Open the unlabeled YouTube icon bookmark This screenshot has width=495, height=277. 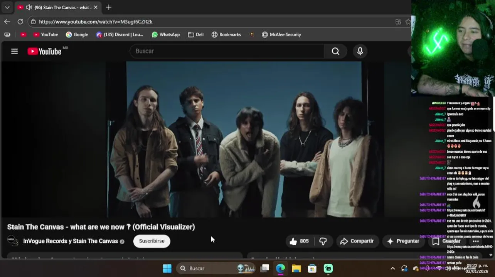[23, 35]
